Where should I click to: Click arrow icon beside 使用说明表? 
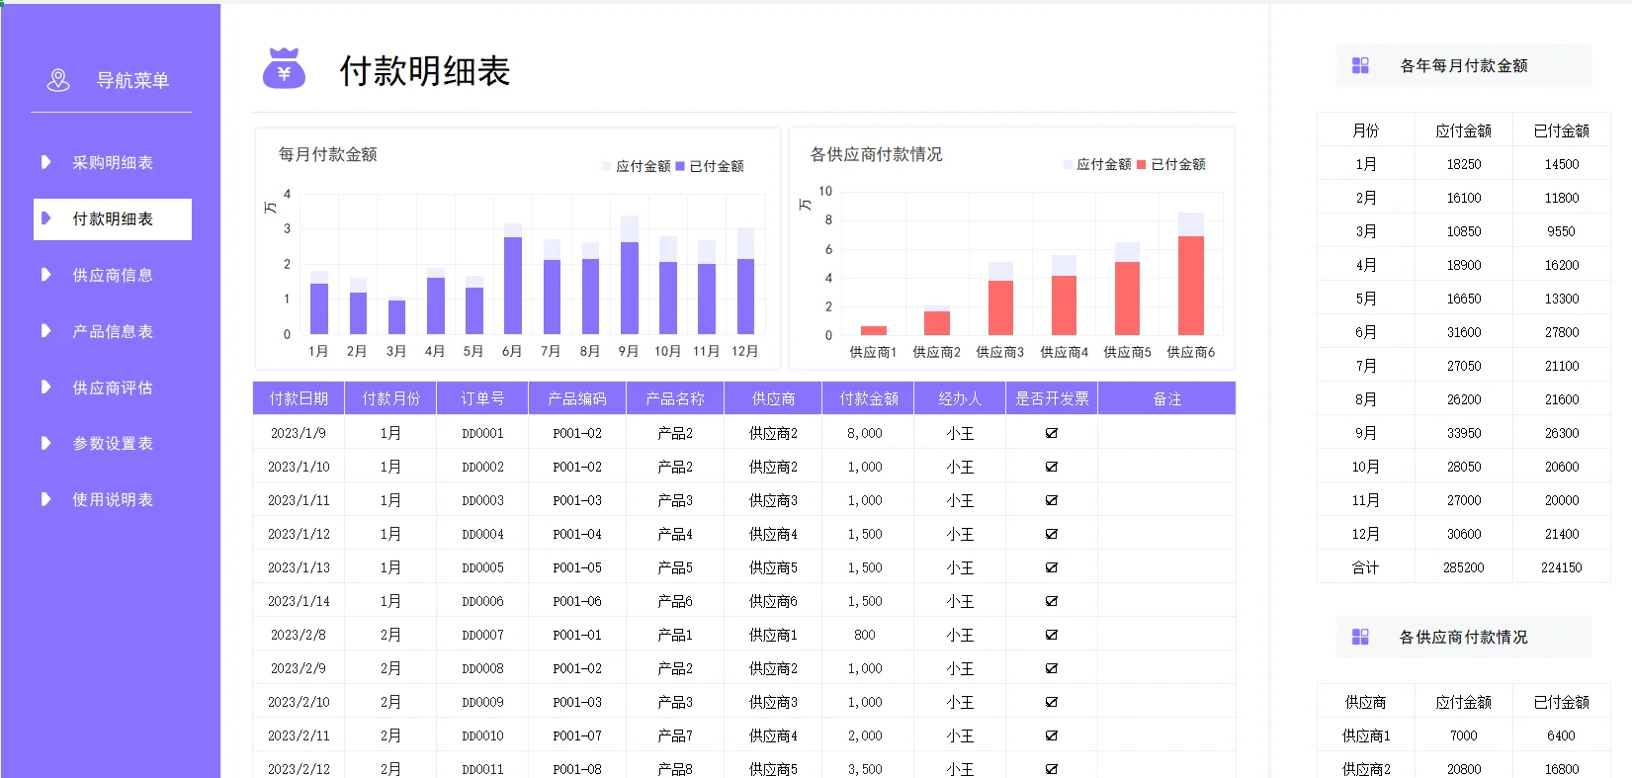coord(45,499)
